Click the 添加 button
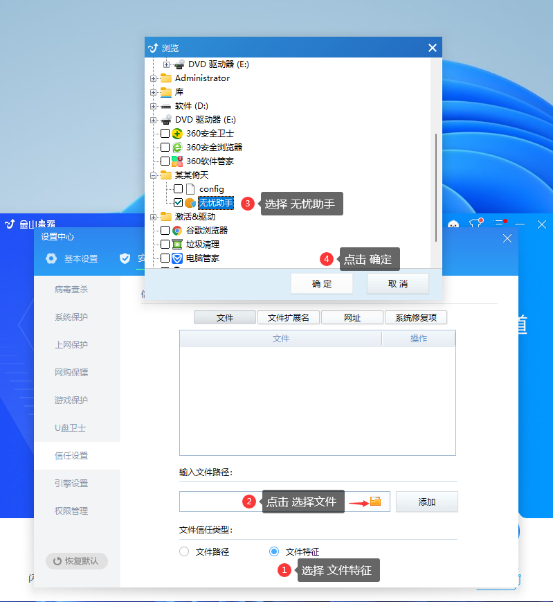The height and width of the screenshot is (602, 553). (x=427, y=502)
